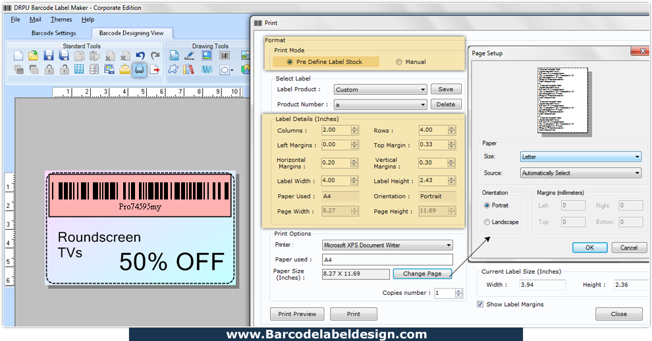The width and height of the screenshot is (652, 341).
Task: Click Delete button for product number
Action: [446, 105]
